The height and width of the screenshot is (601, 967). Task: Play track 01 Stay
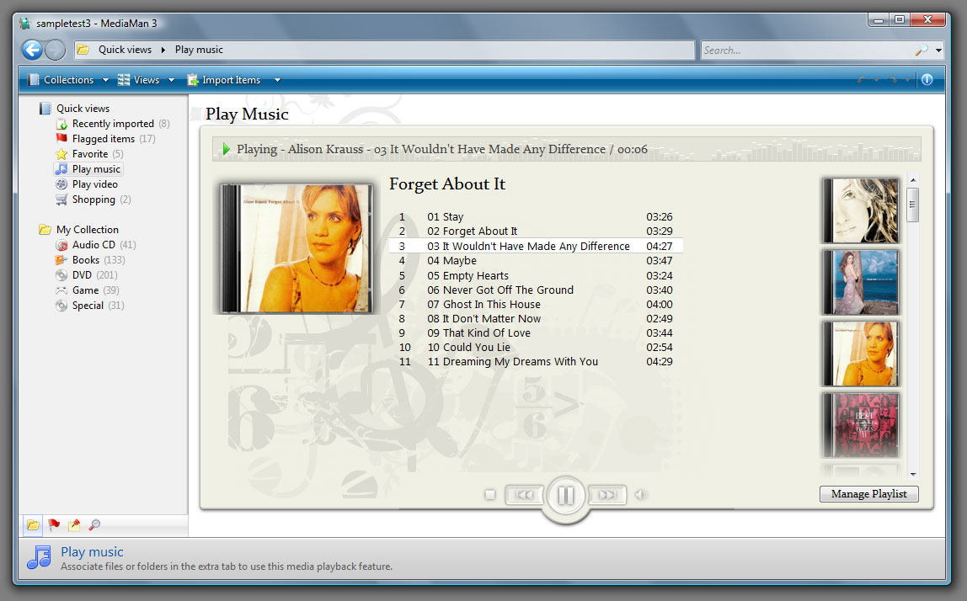(x=536, y=217)
